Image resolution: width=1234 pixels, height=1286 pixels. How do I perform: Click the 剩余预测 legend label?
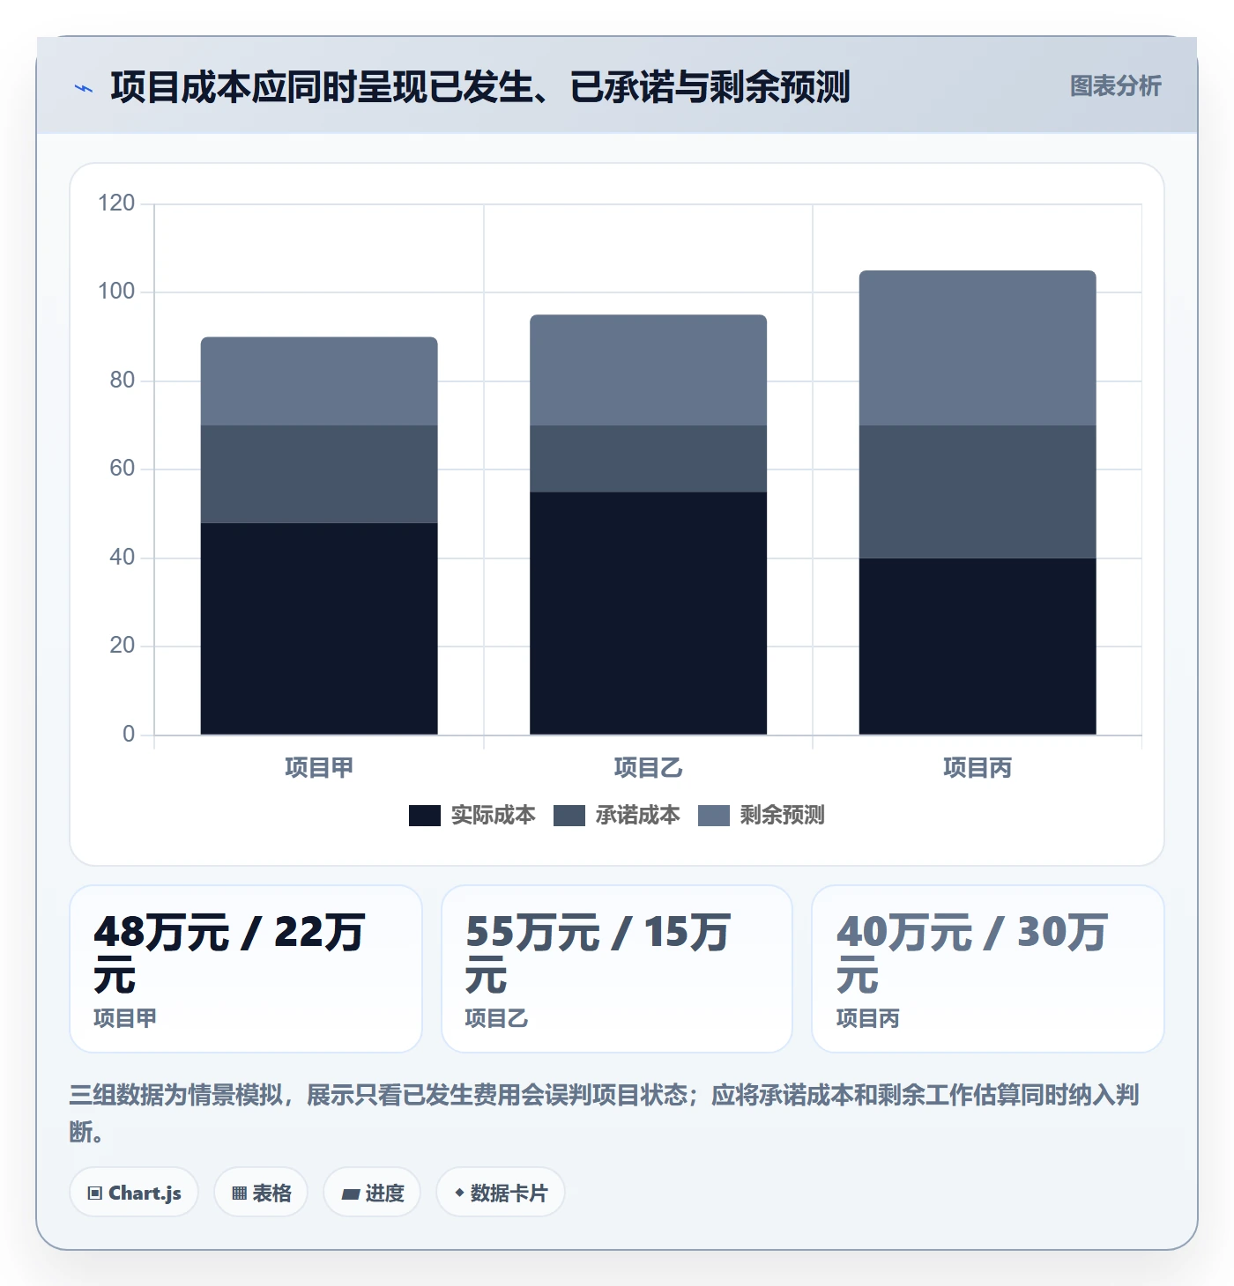[782, 816]
